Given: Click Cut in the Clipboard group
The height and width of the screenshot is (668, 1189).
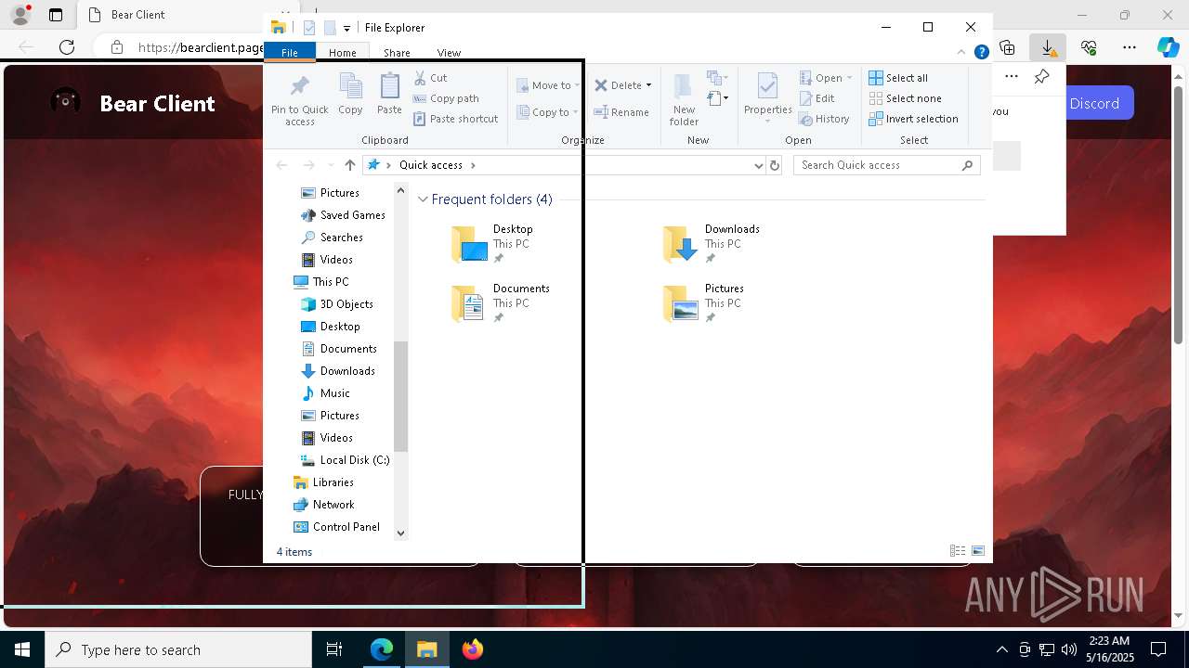Looking at the screenshot, I should point(430,78).
